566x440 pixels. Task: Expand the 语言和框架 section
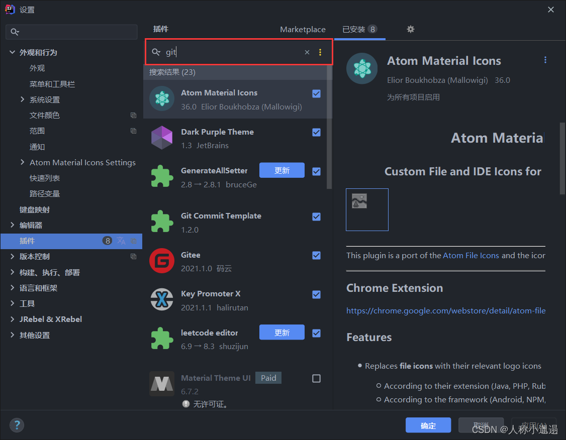click(x=12, y=288)
